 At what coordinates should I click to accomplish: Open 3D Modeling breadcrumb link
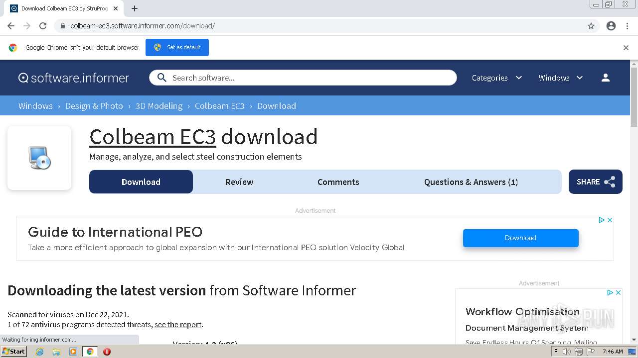(x=159, y=106)
